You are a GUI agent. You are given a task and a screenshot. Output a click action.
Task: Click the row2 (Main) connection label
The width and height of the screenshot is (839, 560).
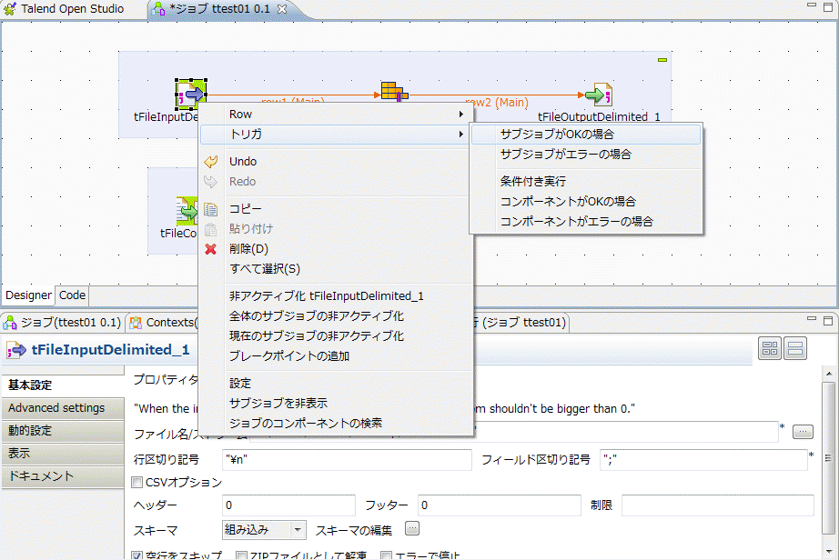coord(497,102)
